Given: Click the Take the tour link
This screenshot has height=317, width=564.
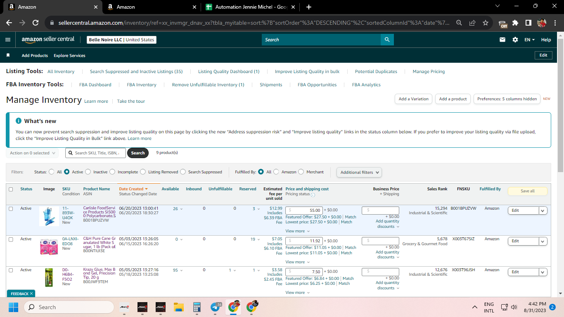Looking at the screenshot, I should [x=131, y=101].
